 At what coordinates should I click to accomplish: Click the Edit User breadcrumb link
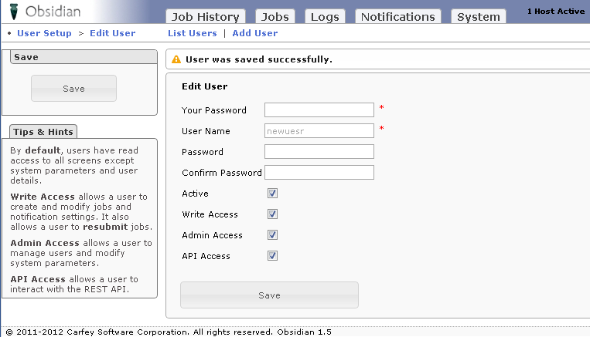coord(112,33)
